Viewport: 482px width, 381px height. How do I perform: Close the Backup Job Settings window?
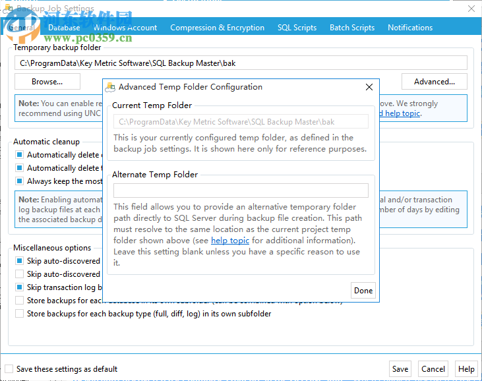click(x=471, y=9)
